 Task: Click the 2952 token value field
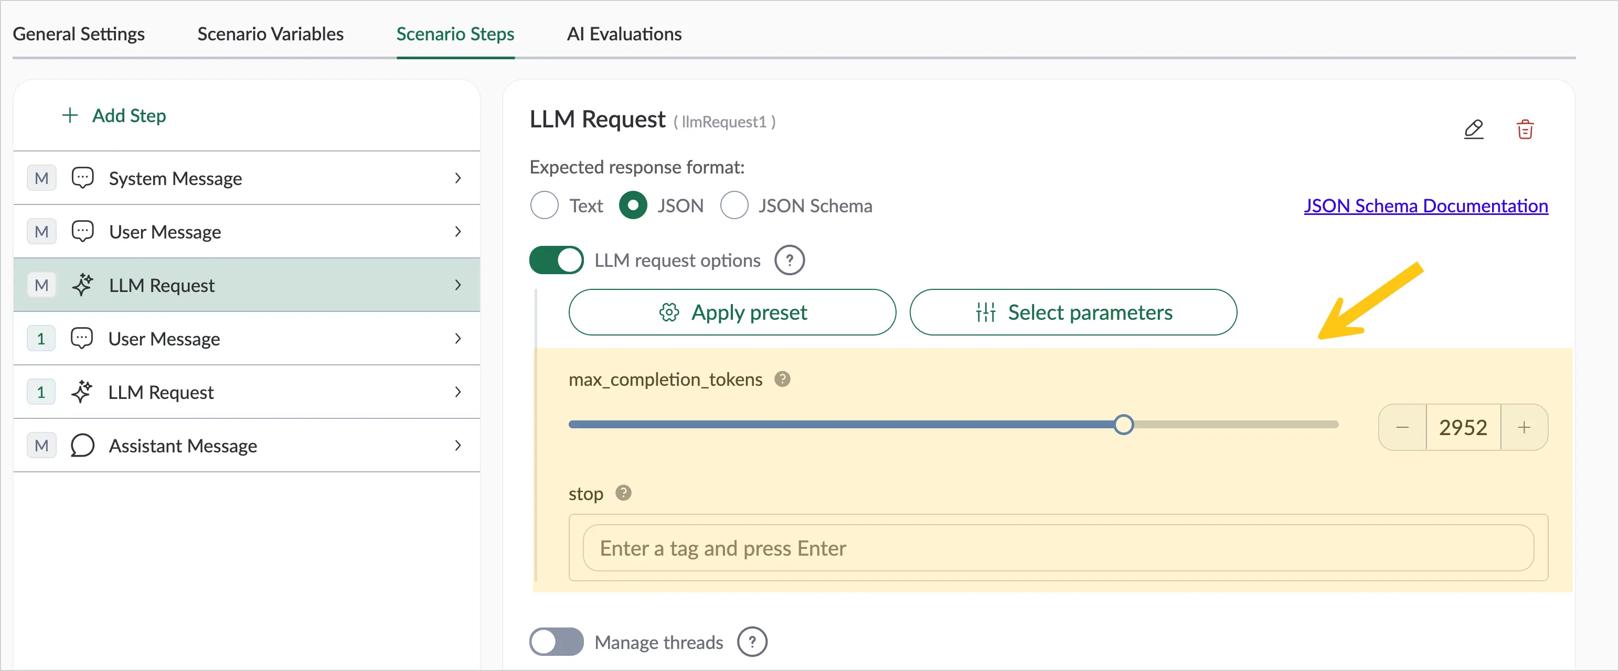tap(1463, 427)
